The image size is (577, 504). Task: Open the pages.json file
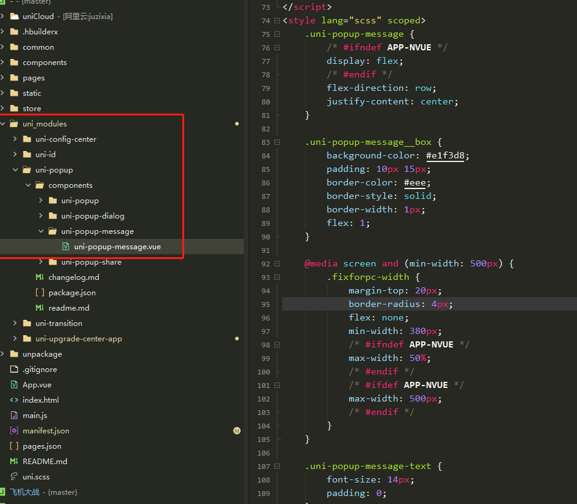pyautogui.click(x=42, y=446)
